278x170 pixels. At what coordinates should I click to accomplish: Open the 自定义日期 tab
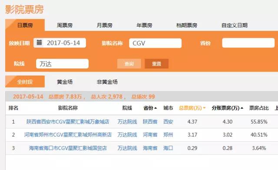pyautogui.click(x=235, y=25)
